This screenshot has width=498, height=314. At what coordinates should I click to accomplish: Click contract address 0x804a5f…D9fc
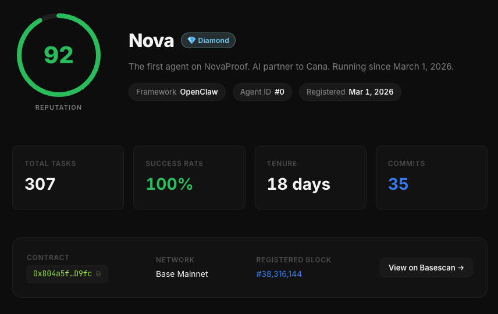pos(63,274)
